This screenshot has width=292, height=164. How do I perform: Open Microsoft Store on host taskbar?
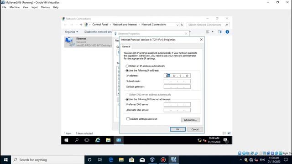pos(132,160)
